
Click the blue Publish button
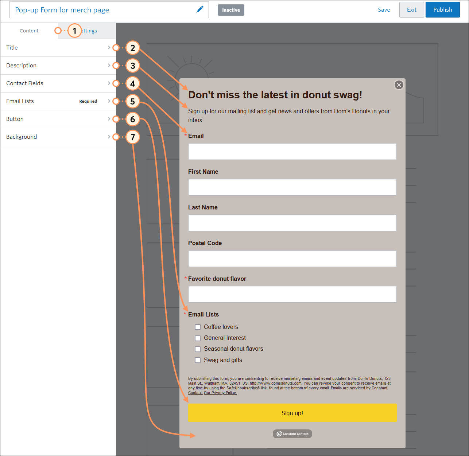(443, 10)
